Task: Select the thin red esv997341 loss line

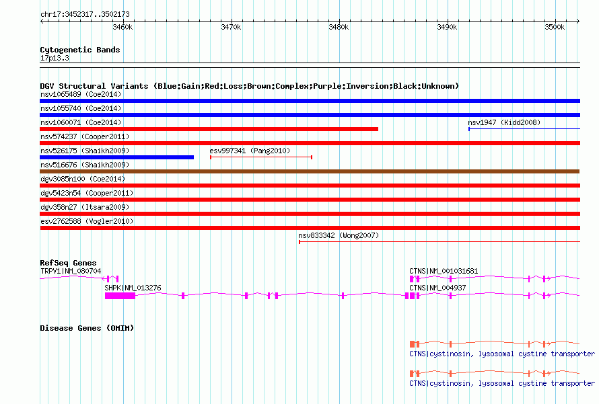Action: pyautogui.click(x=261, y=157)
